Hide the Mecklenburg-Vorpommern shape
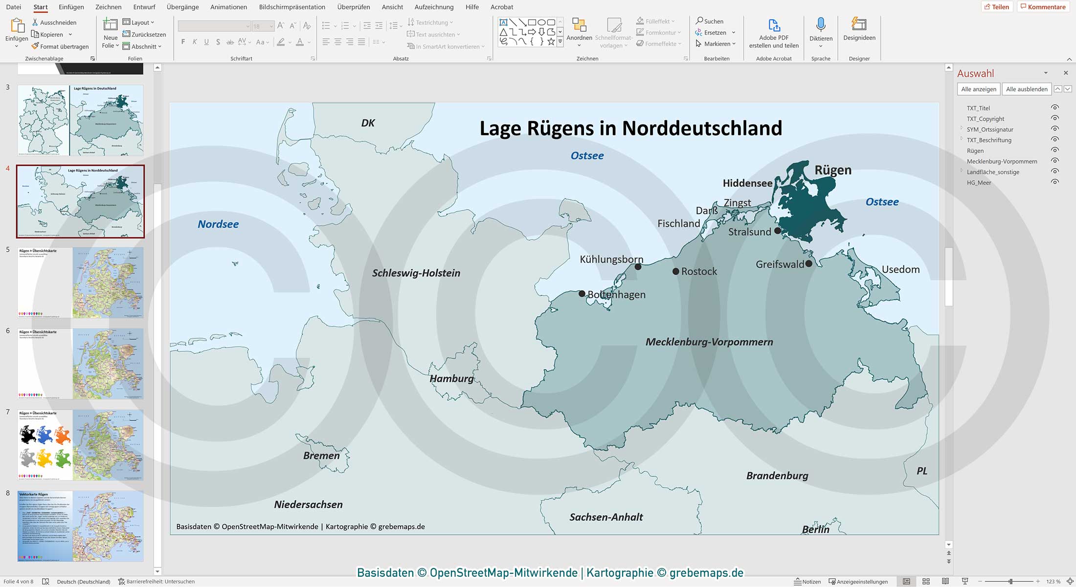The height and width of the screenshot is (587, 1076). point(1055,161)
